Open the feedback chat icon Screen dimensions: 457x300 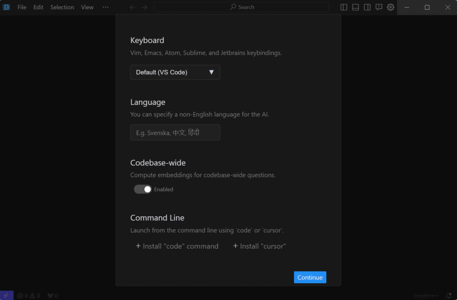pos(378,7)
